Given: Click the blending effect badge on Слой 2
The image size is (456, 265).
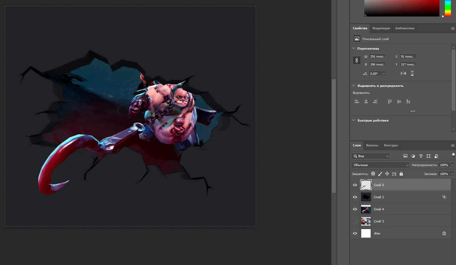Looking at the screenshot, I should pyautogui.click(x=444, y=197).
